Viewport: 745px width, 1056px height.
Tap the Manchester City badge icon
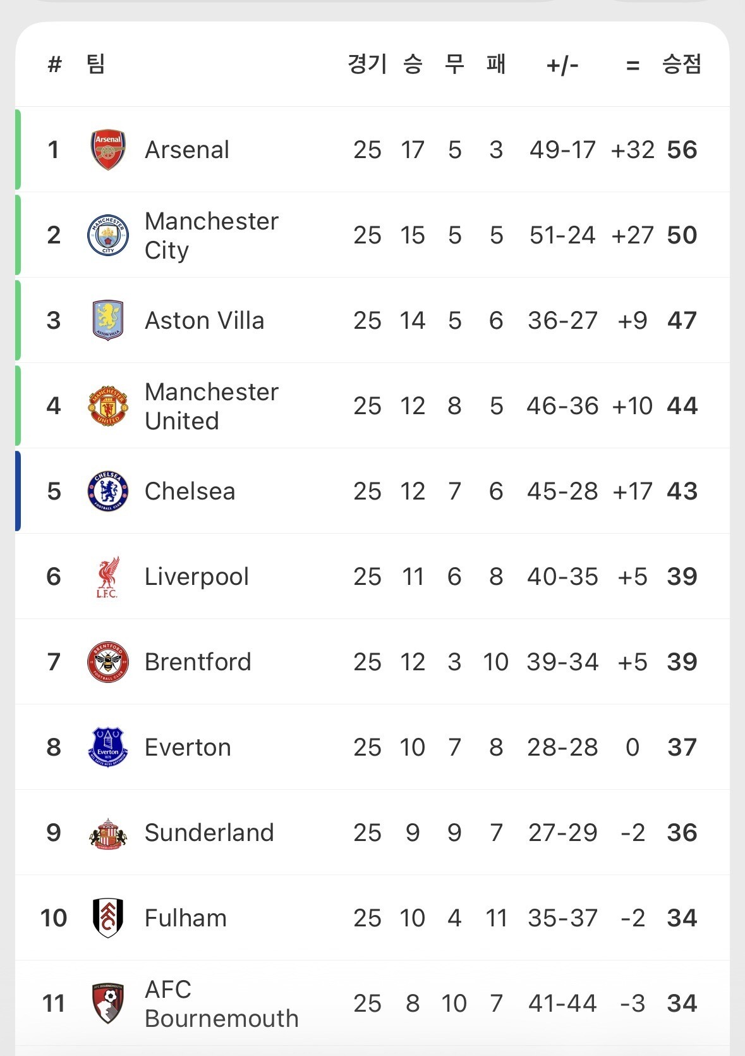(108, 235)
